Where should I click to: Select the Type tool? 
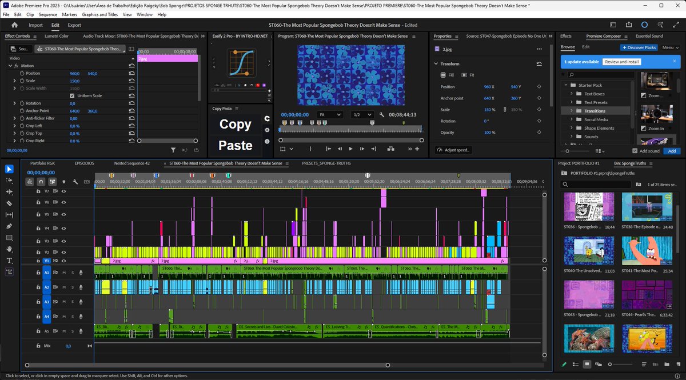[9, 261]
